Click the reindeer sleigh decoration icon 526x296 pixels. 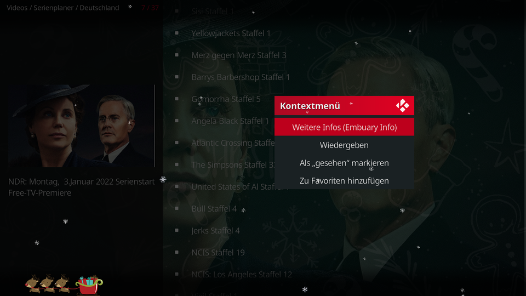(64, 284)
